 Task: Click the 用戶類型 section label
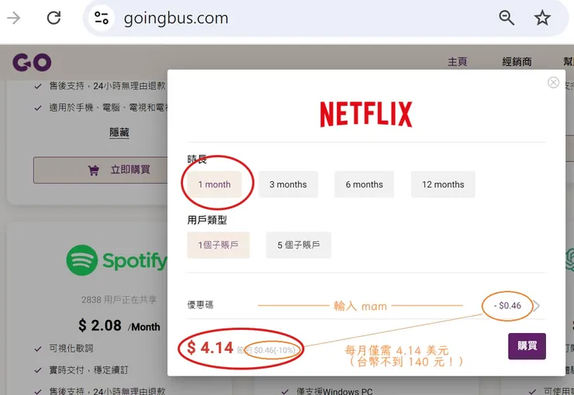pos(207,220)
